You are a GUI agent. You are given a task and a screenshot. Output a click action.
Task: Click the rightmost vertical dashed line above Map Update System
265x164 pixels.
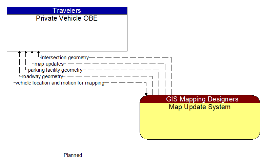[171, 78]
